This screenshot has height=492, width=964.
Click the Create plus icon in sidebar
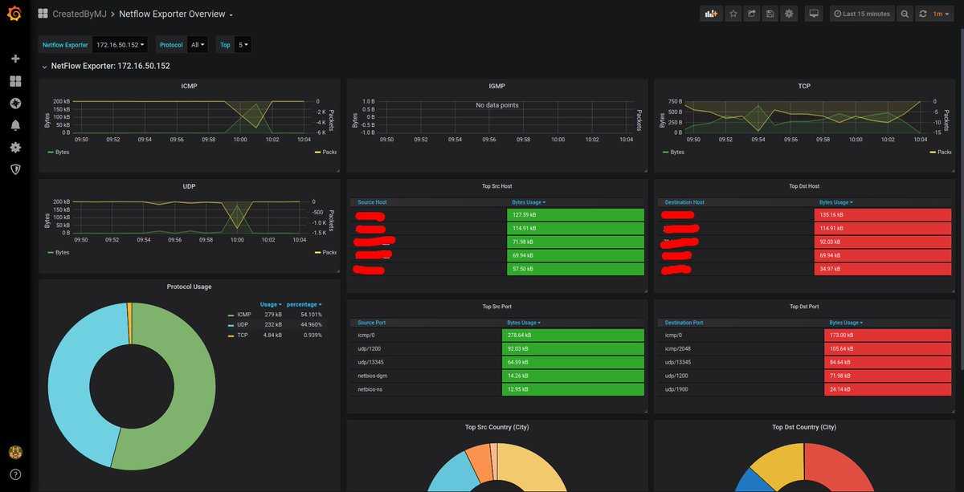tap(15, 59)
